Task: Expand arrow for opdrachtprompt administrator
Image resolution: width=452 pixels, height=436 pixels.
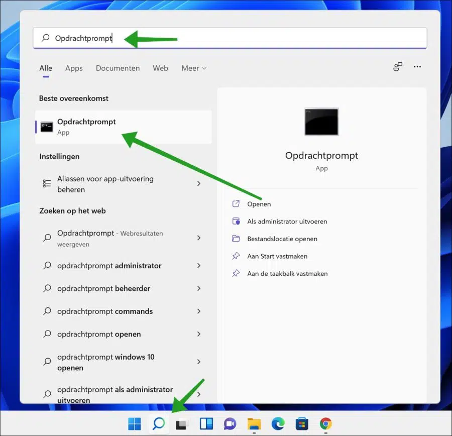Action: [198, 266]
